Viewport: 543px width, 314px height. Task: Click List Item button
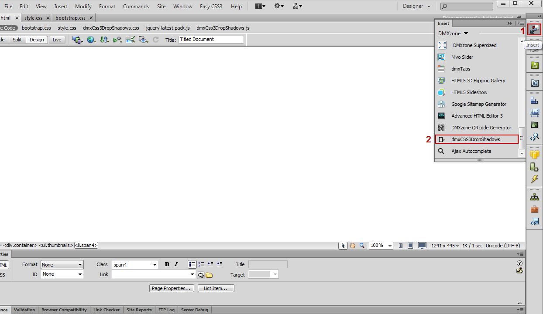coord(216,288)
